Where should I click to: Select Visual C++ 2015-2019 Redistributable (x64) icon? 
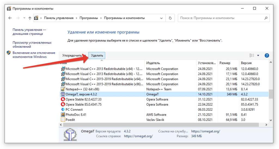[63, 79]
